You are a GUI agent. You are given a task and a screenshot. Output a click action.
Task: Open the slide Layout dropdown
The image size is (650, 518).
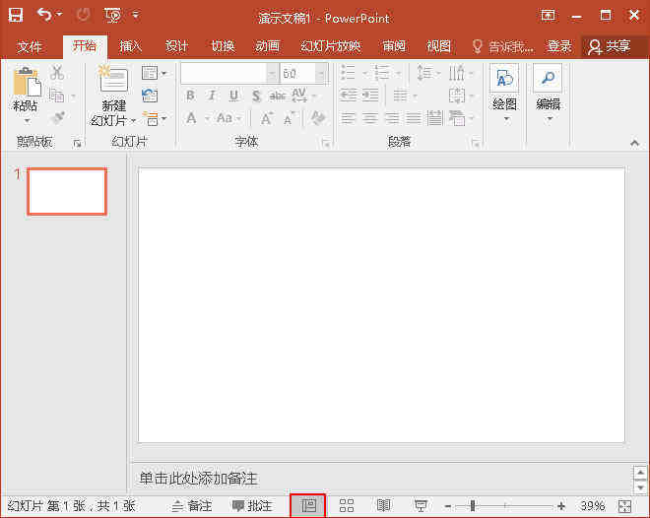tap(154, 73)
